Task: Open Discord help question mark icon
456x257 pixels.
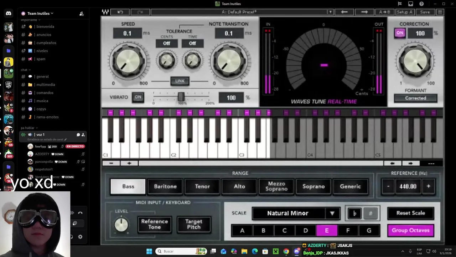Action: pos(421,4)
